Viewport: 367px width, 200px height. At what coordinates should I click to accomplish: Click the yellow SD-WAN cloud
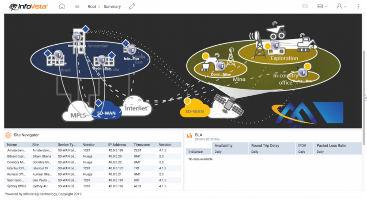194,109
